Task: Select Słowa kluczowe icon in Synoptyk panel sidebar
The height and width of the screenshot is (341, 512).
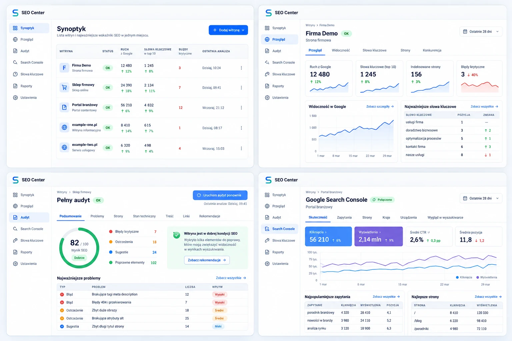Action: (x=15, y=74)
